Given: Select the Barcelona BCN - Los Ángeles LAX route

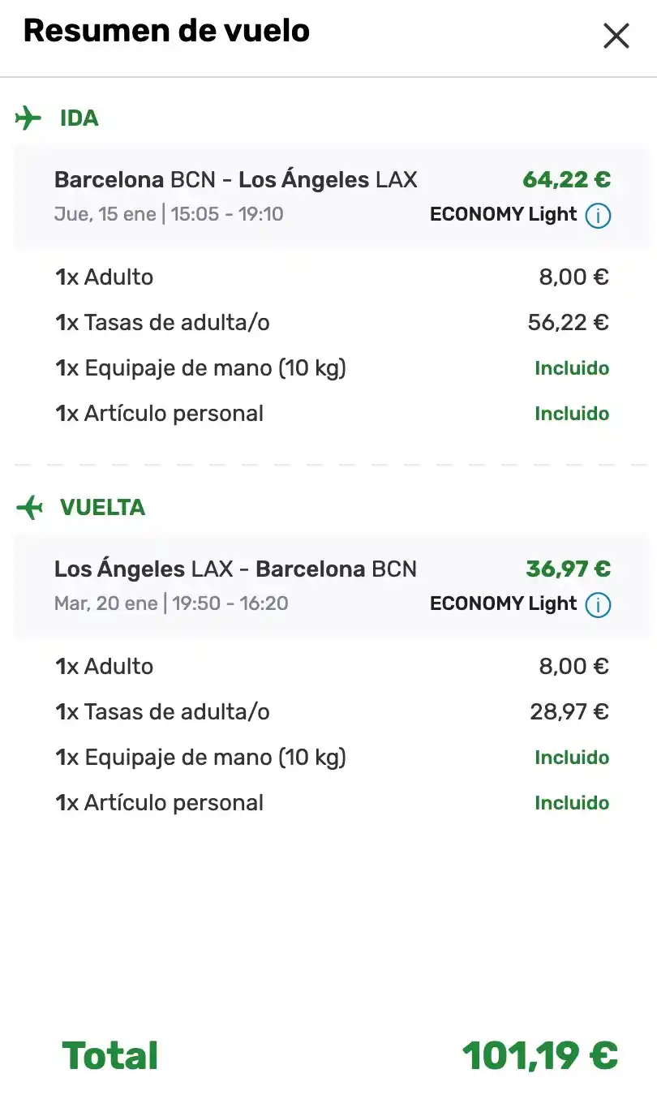Looking at the screenshot, I should tap(235, 179).
